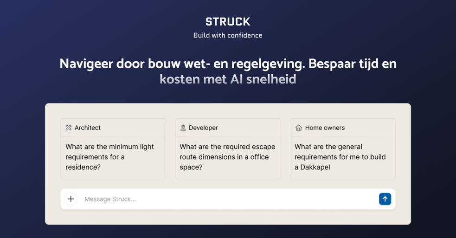Click the Developer worker helmet icon
The width and height of the screenshot is (456, 238).
183,128
